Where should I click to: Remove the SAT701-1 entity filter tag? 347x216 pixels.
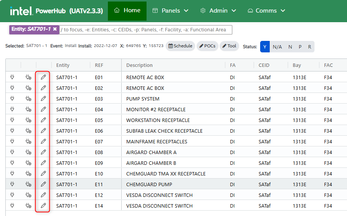pos(55,29)
